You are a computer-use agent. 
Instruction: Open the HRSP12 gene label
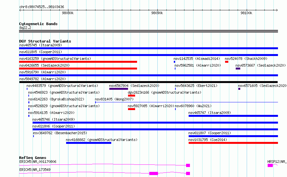coord(277,162)
